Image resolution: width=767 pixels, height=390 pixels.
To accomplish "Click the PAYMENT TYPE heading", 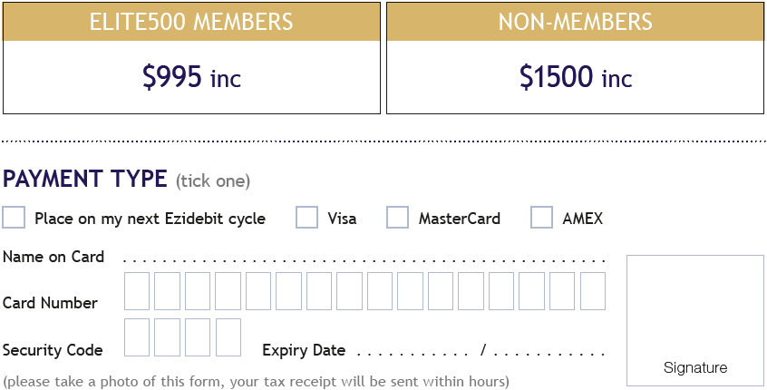I will 85,179.
